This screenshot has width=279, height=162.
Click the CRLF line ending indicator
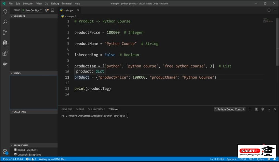tap(251, 159)
